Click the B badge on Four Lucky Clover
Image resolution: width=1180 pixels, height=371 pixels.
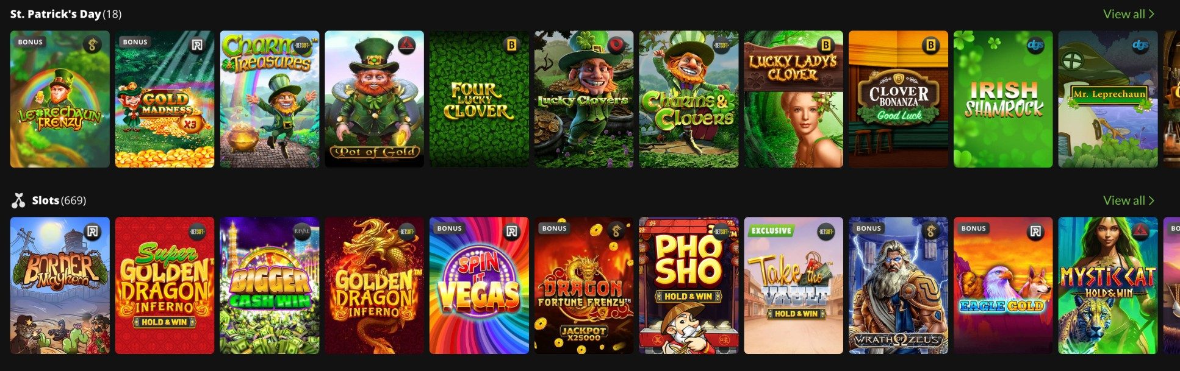point(511,45)
